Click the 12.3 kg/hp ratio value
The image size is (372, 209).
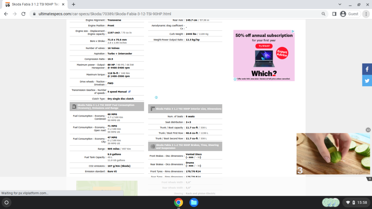[x=193, y=40]
